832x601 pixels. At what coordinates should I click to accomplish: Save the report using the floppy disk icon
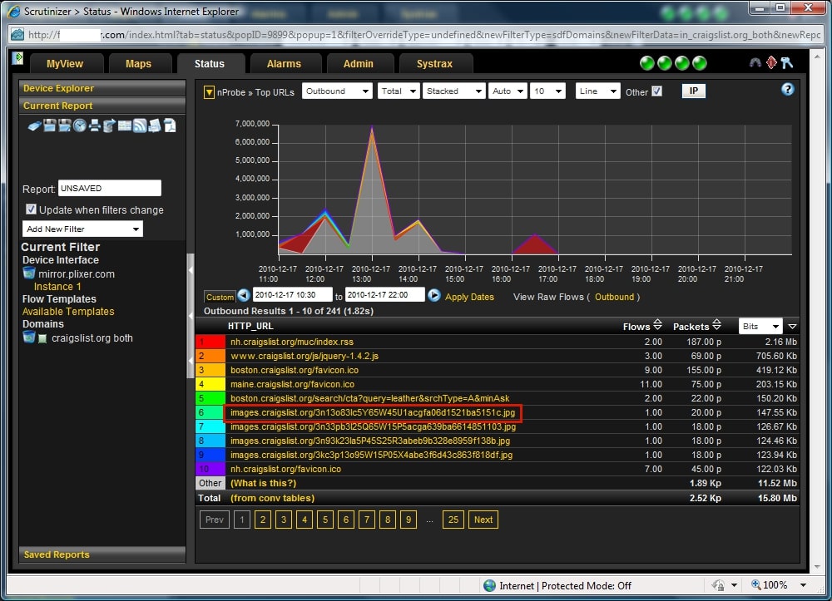47,125
